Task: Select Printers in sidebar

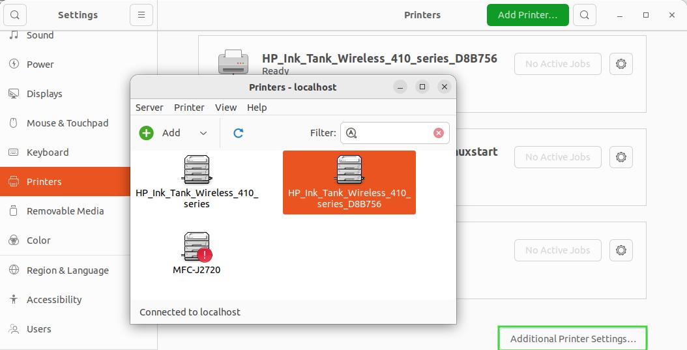Action: 65,181
